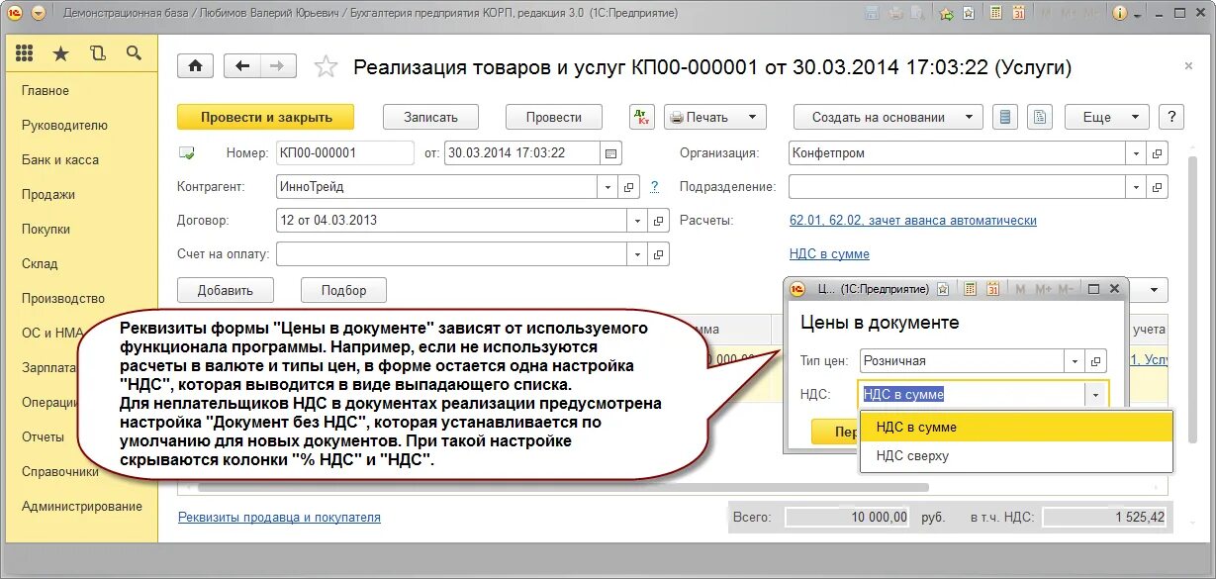This screenshot has height=579, width=1216.
Task: Click the Провести button
Action: coord(554,117)
